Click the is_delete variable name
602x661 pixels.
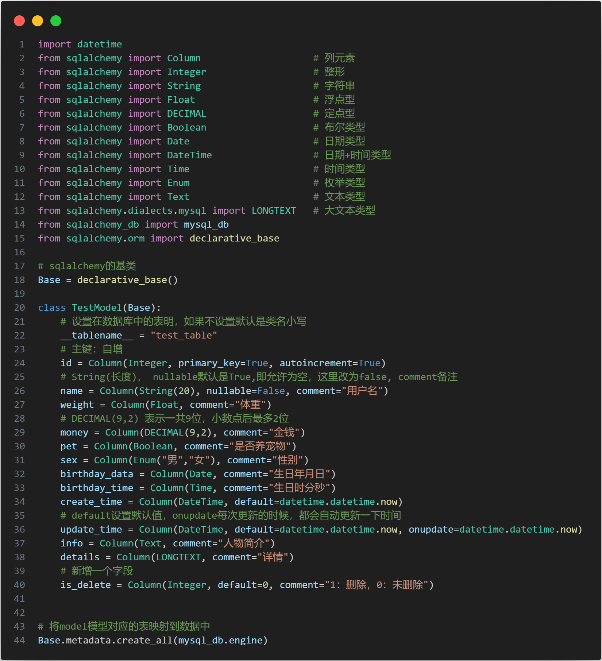tap(85, 585)
